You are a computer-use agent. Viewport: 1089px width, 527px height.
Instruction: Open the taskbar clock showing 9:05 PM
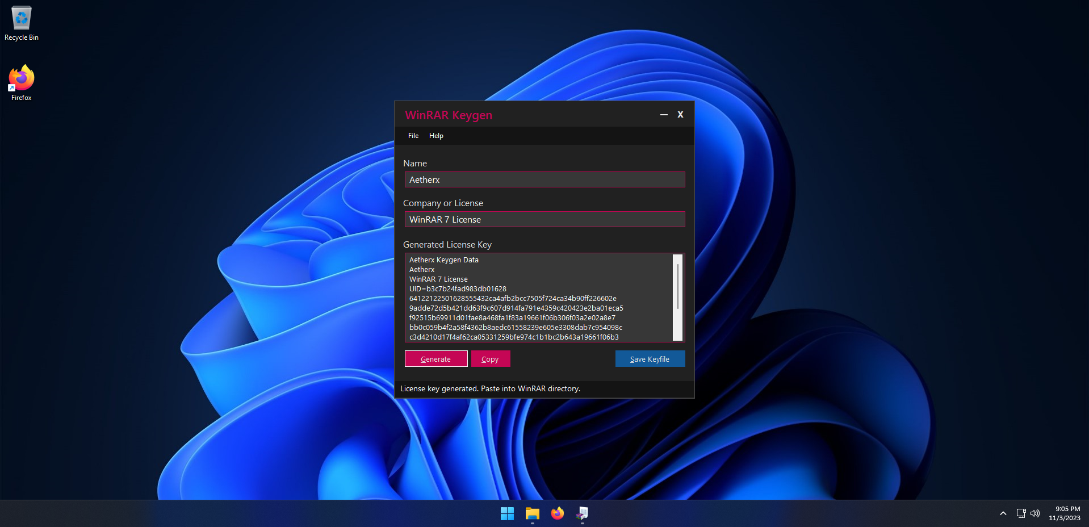(1065, 513)
